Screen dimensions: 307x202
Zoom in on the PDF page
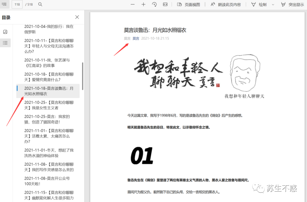click(143, 4)
